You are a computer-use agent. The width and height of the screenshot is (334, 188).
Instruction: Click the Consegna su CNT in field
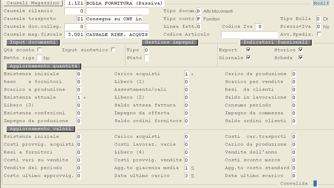(x=114, y=19)
